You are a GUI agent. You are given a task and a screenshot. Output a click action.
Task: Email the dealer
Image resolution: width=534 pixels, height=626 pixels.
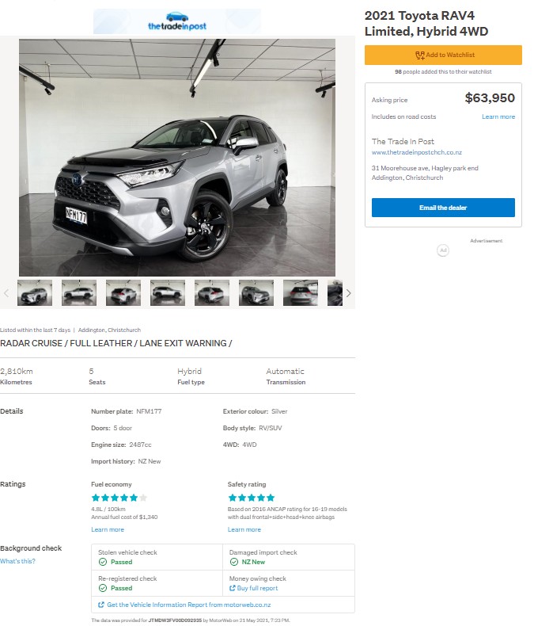443,208
